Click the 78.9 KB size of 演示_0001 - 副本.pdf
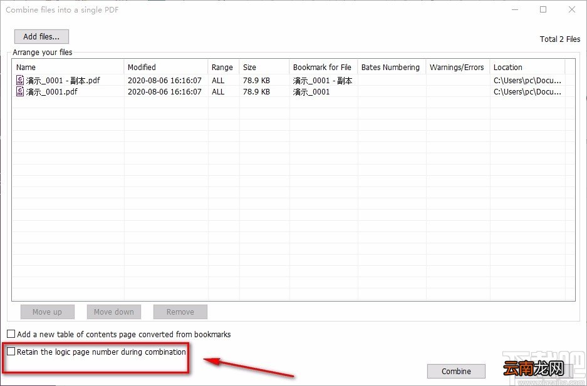Screen dimensions: 587x386 pos(256,80)
